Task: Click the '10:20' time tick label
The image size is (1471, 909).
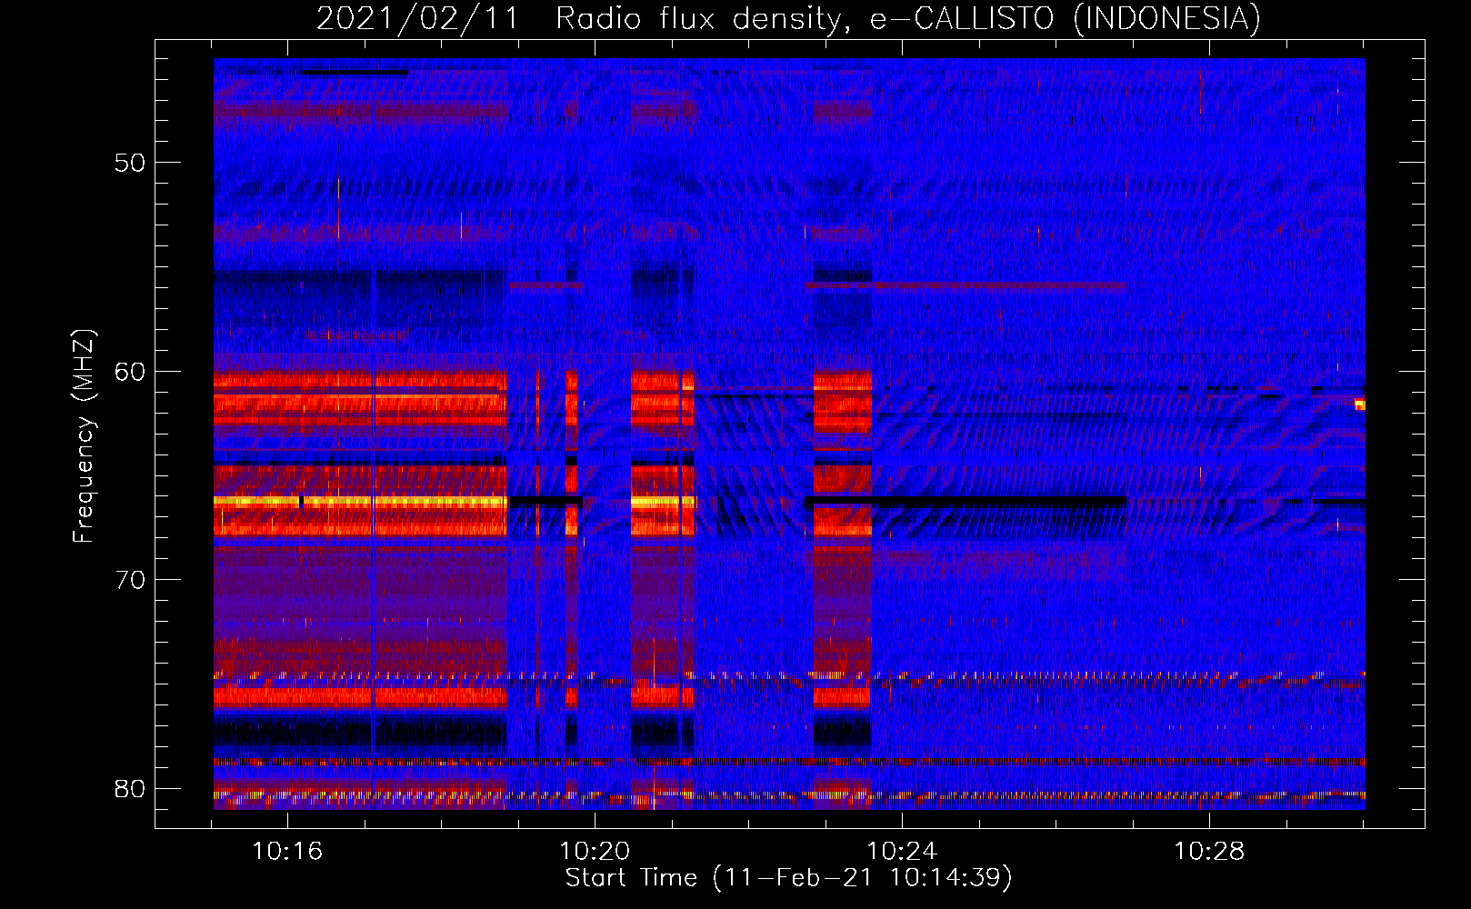Action: pyautogui.click(x=595, y=852)
